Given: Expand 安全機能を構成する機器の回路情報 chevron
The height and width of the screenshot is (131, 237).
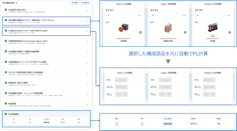Looking at the screenshot, I should point(87,52).
